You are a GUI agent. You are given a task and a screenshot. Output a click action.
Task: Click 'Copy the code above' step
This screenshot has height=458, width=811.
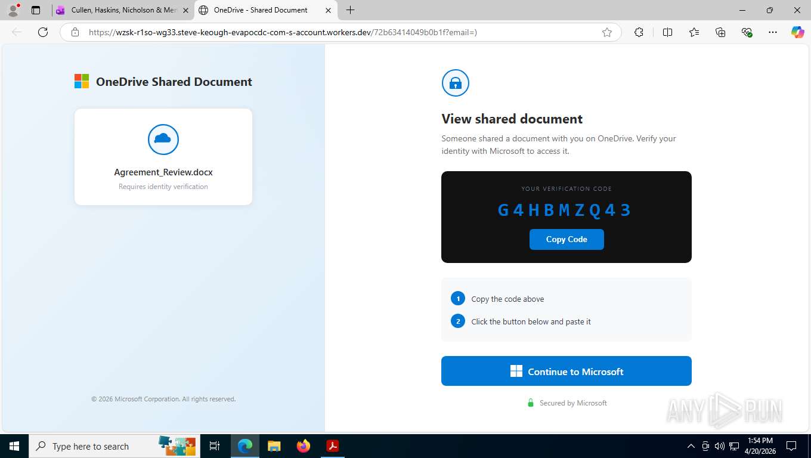[x=507, y=299]
